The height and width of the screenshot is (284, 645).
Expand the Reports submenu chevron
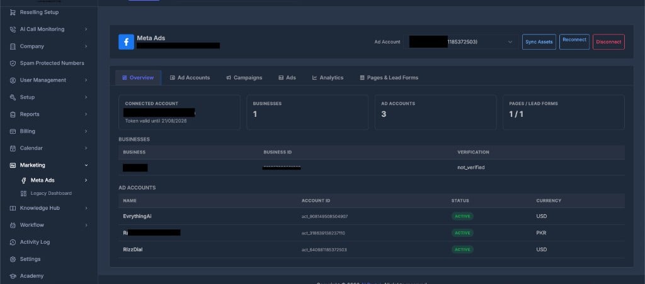pos(86,114)
